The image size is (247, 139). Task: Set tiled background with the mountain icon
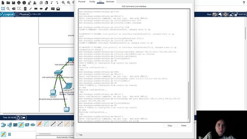point(231,14)
